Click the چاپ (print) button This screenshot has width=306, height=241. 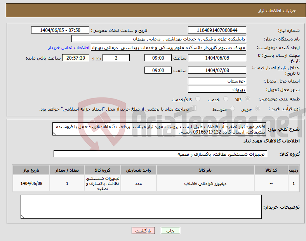pyautogui.click(x=170, y=230)
